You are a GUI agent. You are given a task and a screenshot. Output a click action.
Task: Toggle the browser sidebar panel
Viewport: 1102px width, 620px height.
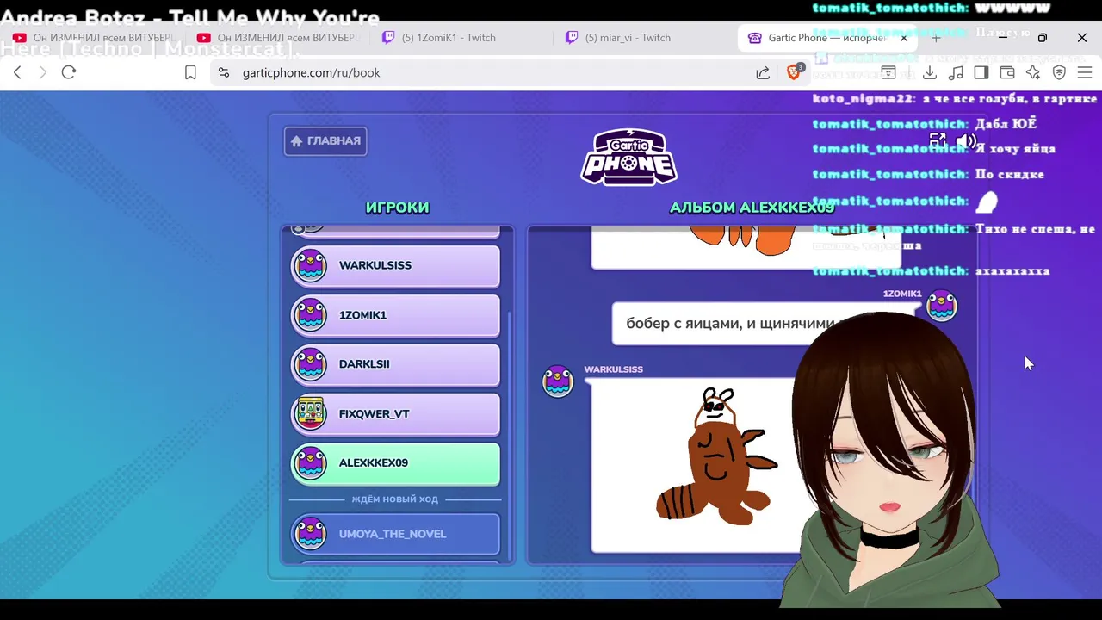981,72
